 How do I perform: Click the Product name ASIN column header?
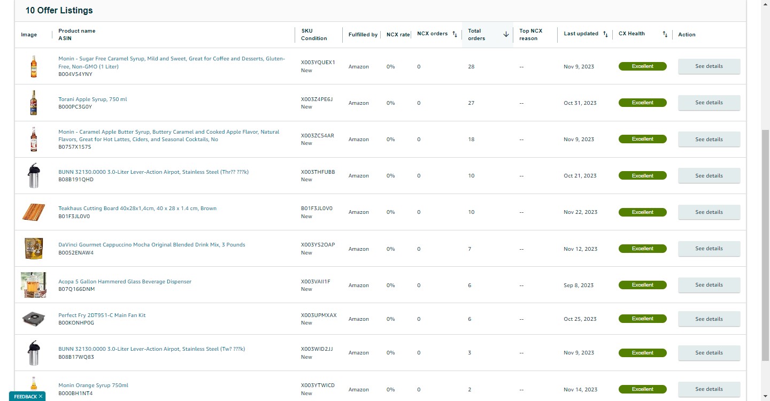77,35
